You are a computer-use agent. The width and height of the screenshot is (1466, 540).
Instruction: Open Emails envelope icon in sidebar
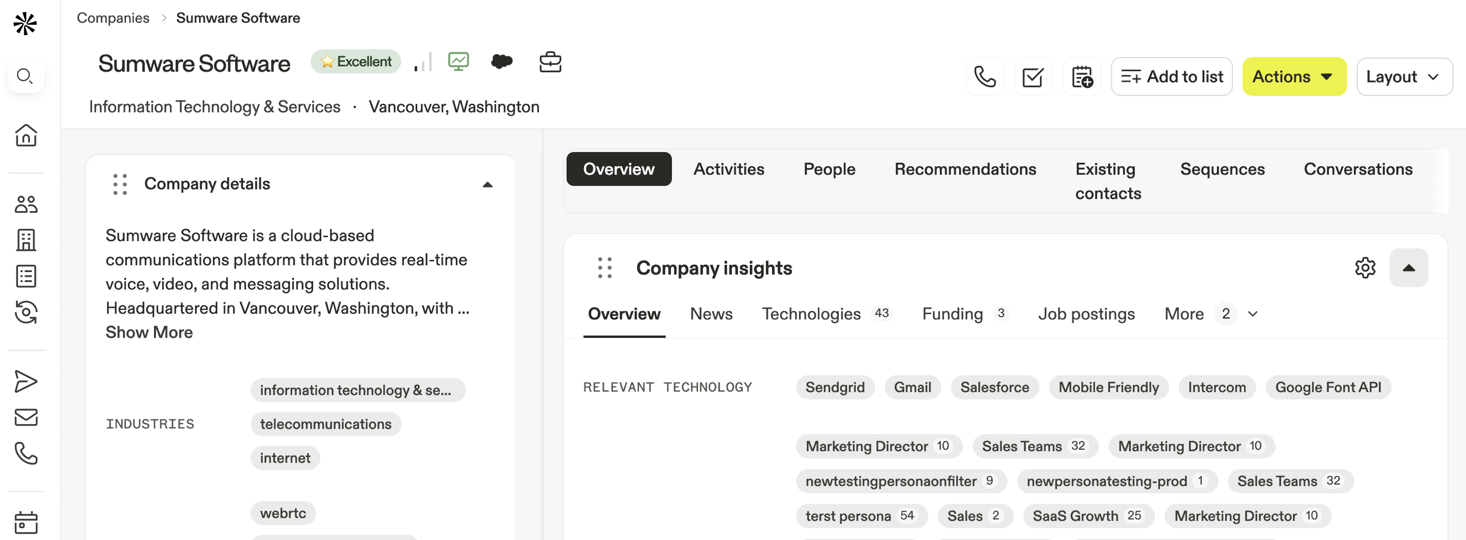coord(26,417)
